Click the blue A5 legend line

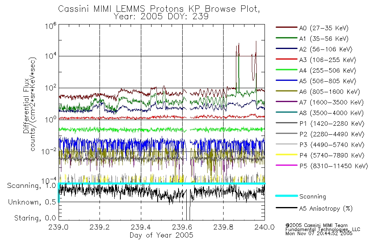tap(287, 80)
